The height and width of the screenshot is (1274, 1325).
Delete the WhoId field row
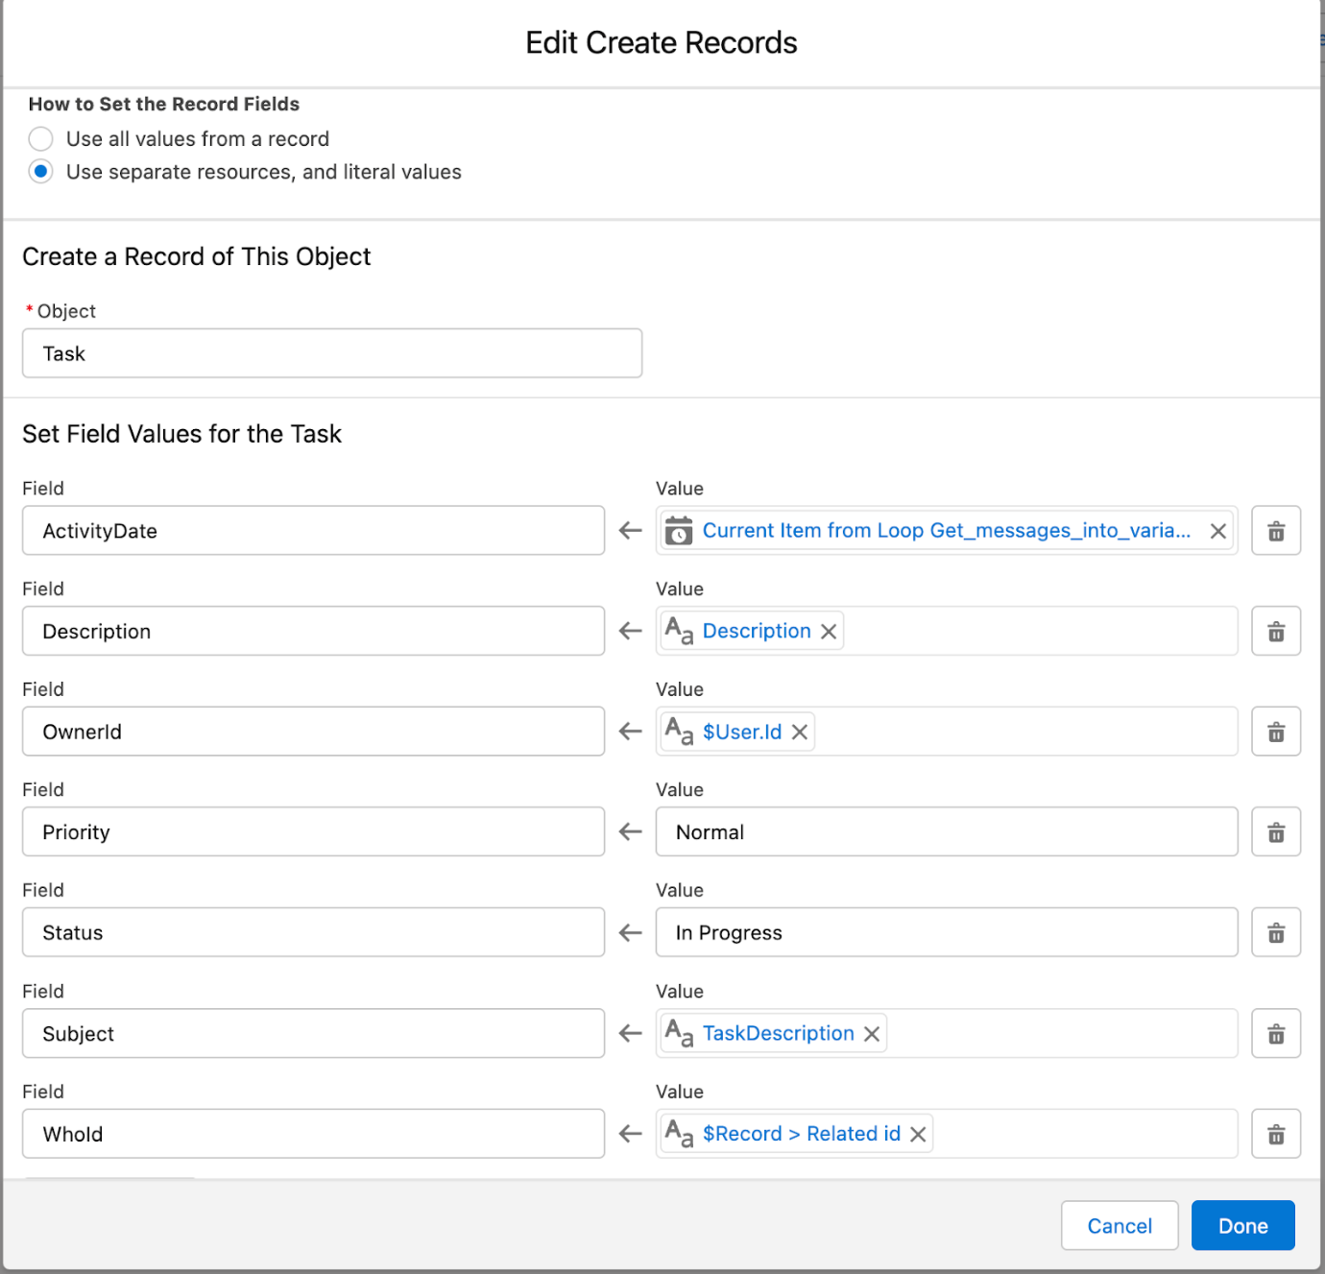1276,1135
